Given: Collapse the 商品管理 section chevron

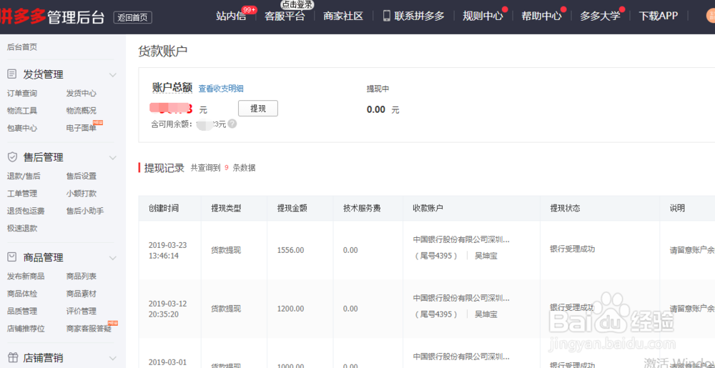Looking at the screenshot, I should coord(113,258).
